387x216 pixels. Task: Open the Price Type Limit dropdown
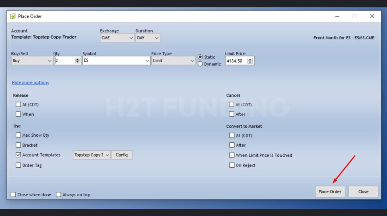click(173, 61)
